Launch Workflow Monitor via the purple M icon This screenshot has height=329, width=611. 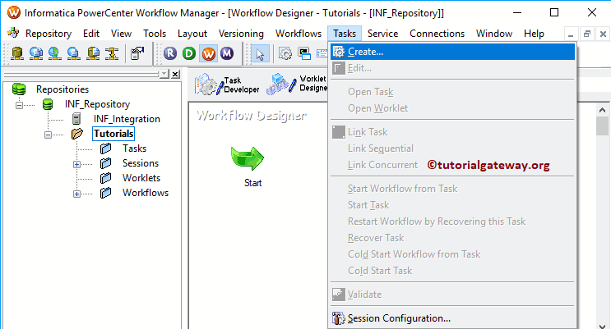227,53
